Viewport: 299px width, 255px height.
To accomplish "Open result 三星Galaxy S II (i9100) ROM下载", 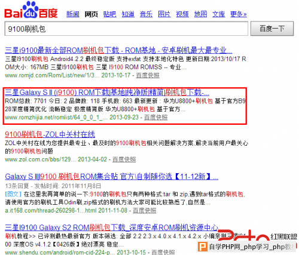I will coord(107,93).
